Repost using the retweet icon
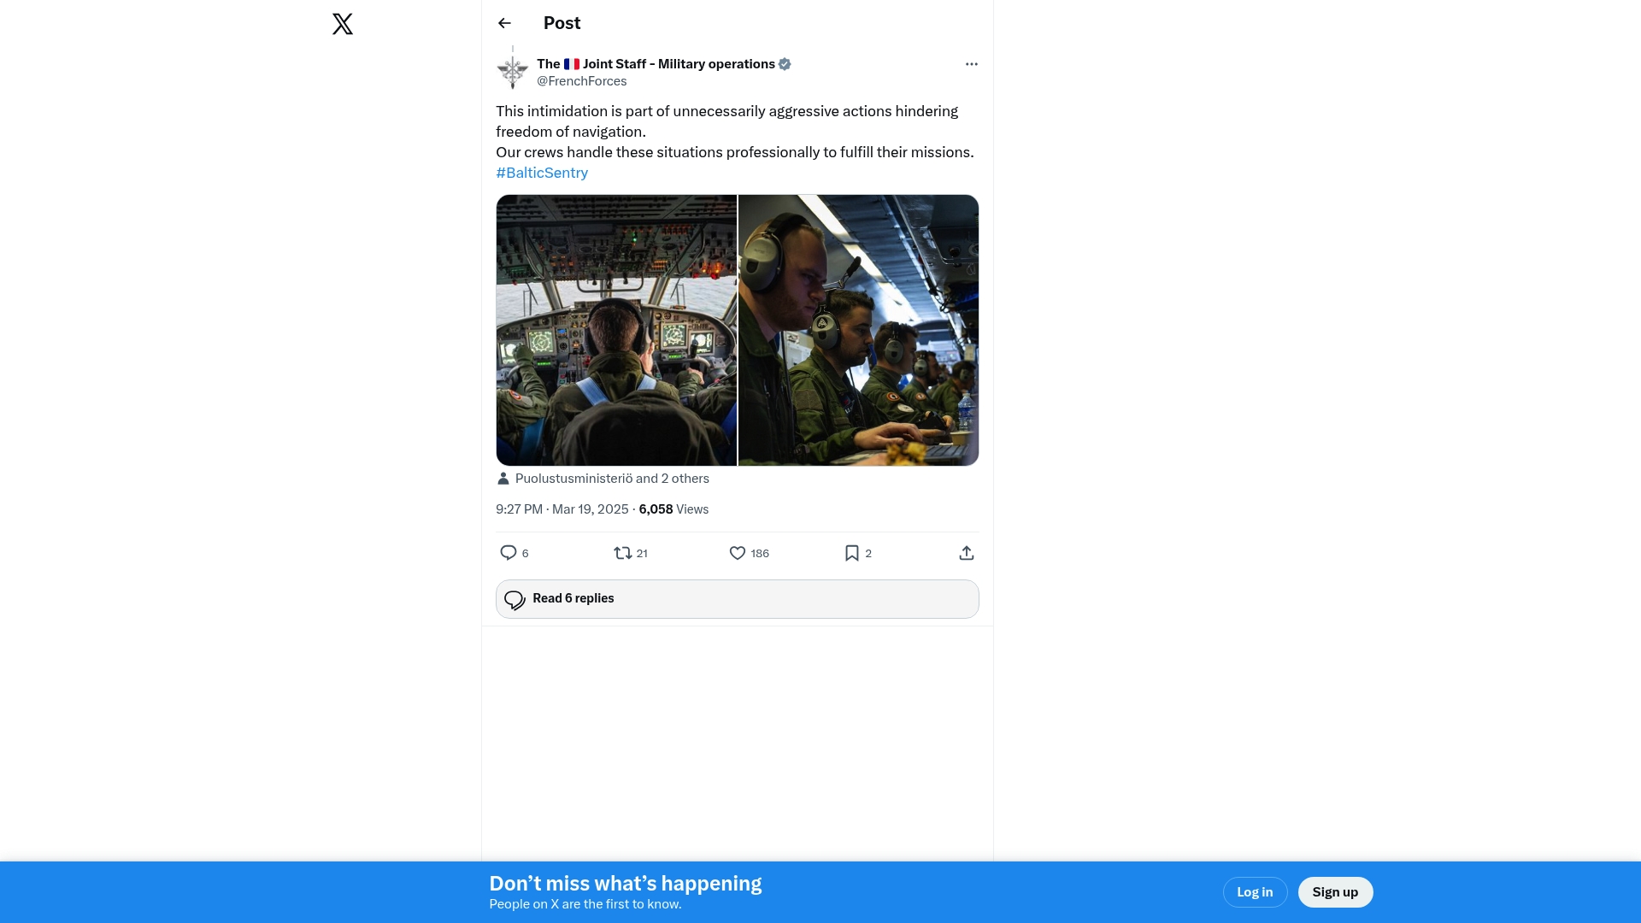1641x923 pixels. 623,553
